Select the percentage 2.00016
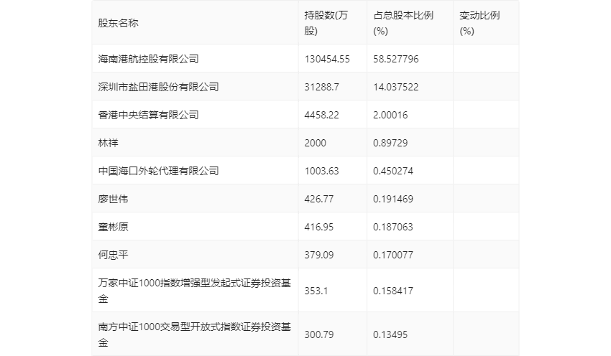The height and width of the screenshot is (356, 611). (x=390, y=115)
